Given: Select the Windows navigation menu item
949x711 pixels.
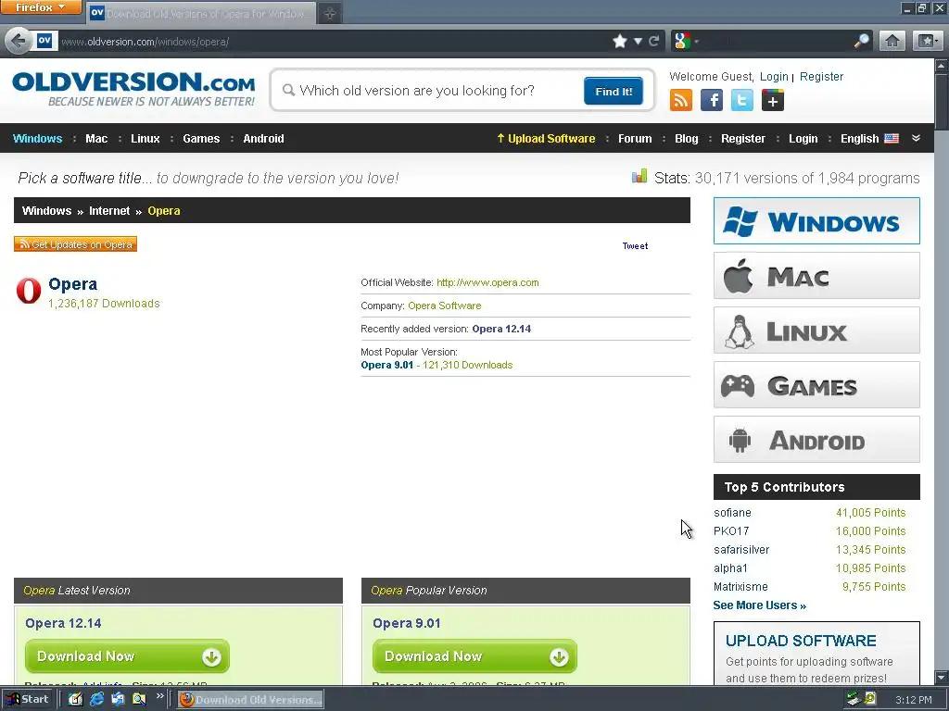Looking at the screenshot, I should click(x=37, y=139).
